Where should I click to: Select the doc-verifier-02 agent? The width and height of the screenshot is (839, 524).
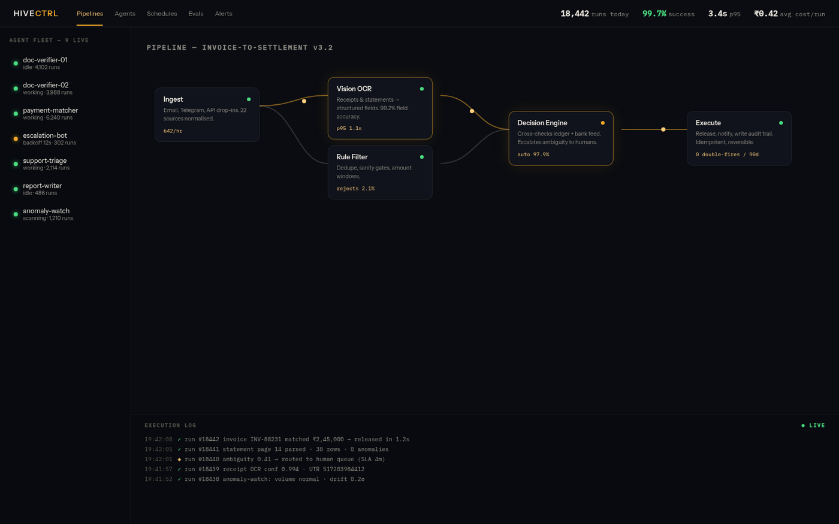[x=65, y=88]
